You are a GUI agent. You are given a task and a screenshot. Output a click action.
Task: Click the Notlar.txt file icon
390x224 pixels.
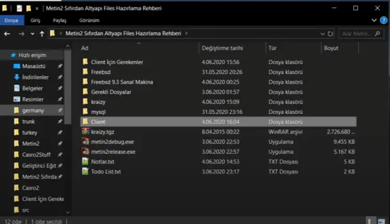pyautogui.click(x=85, y=161)
